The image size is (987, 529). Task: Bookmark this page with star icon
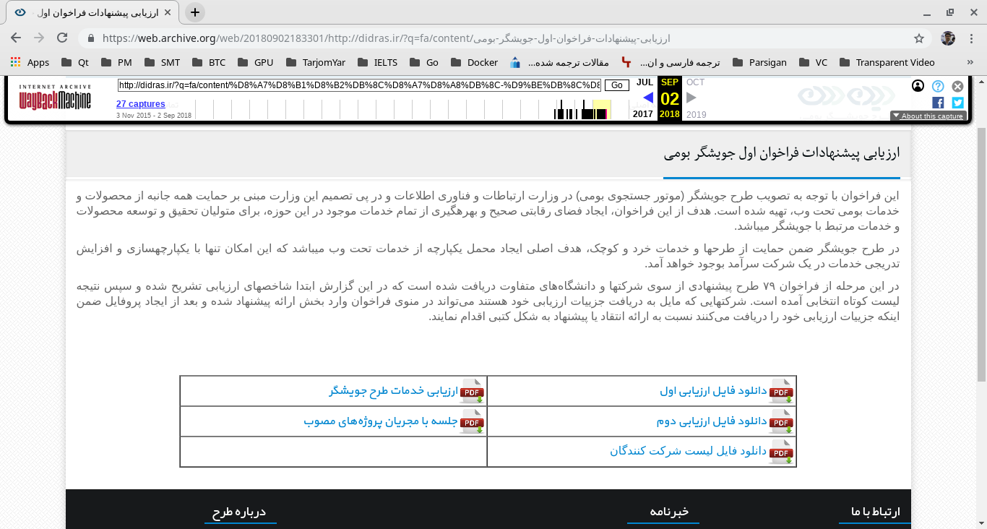[919, 38]
